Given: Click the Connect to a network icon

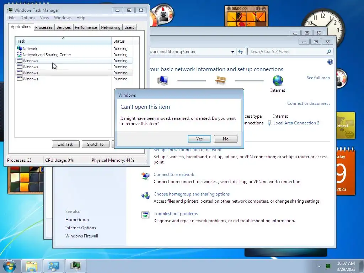Looking at the screenshot, I should point(145,176).
